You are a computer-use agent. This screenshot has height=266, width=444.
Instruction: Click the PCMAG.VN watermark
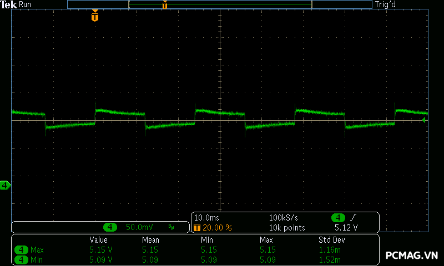tap(412, 255)
